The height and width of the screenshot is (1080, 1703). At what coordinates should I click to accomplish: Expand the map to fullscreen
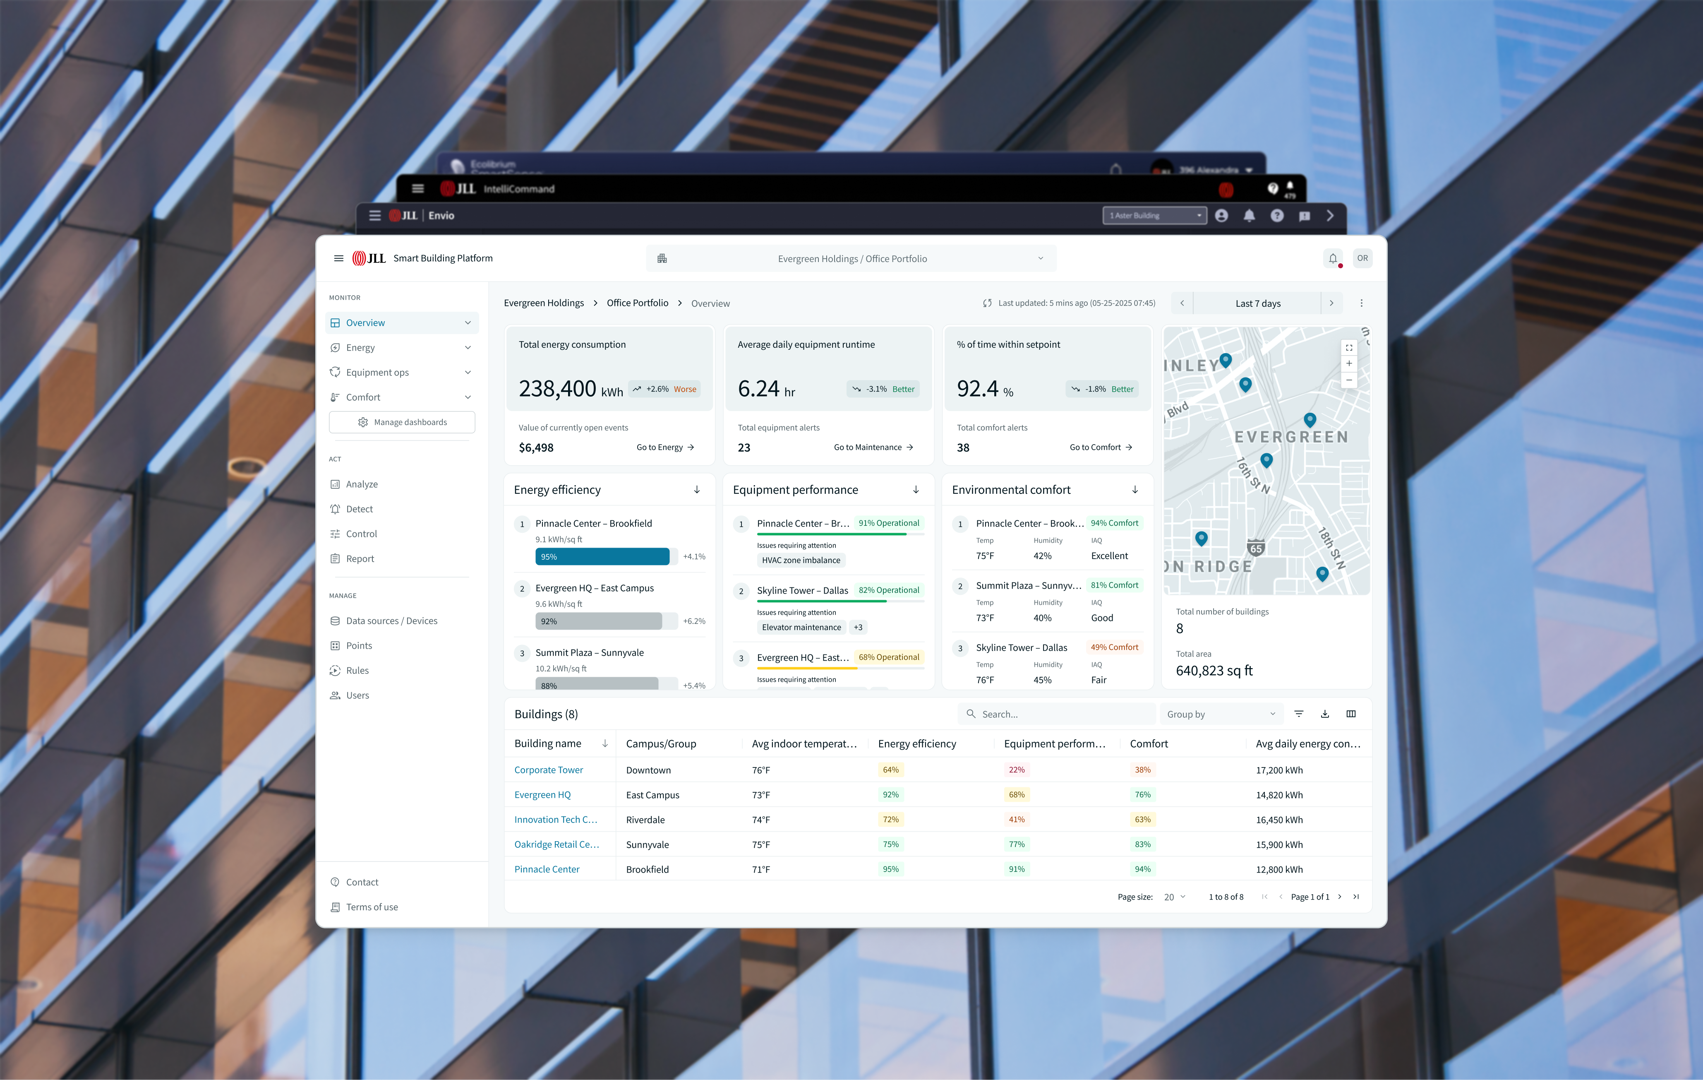coord(1349,347)
